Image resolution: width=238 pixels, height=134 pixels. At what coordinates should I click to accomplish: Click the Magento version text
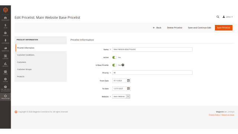[x=225, y=112]
